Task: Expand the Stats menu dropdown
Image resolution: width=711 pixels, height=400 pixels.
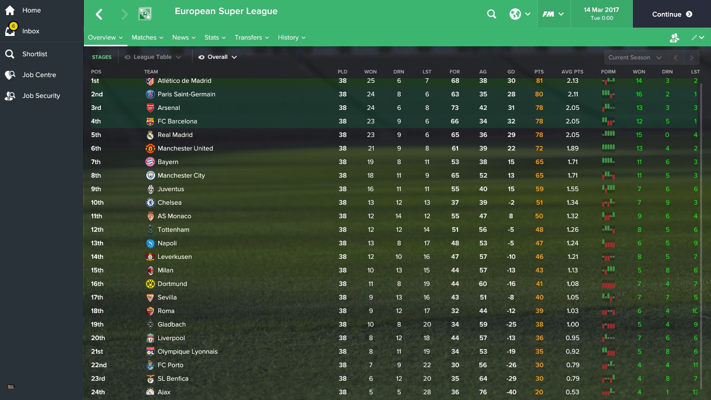Action: click(x=215, y=37)
